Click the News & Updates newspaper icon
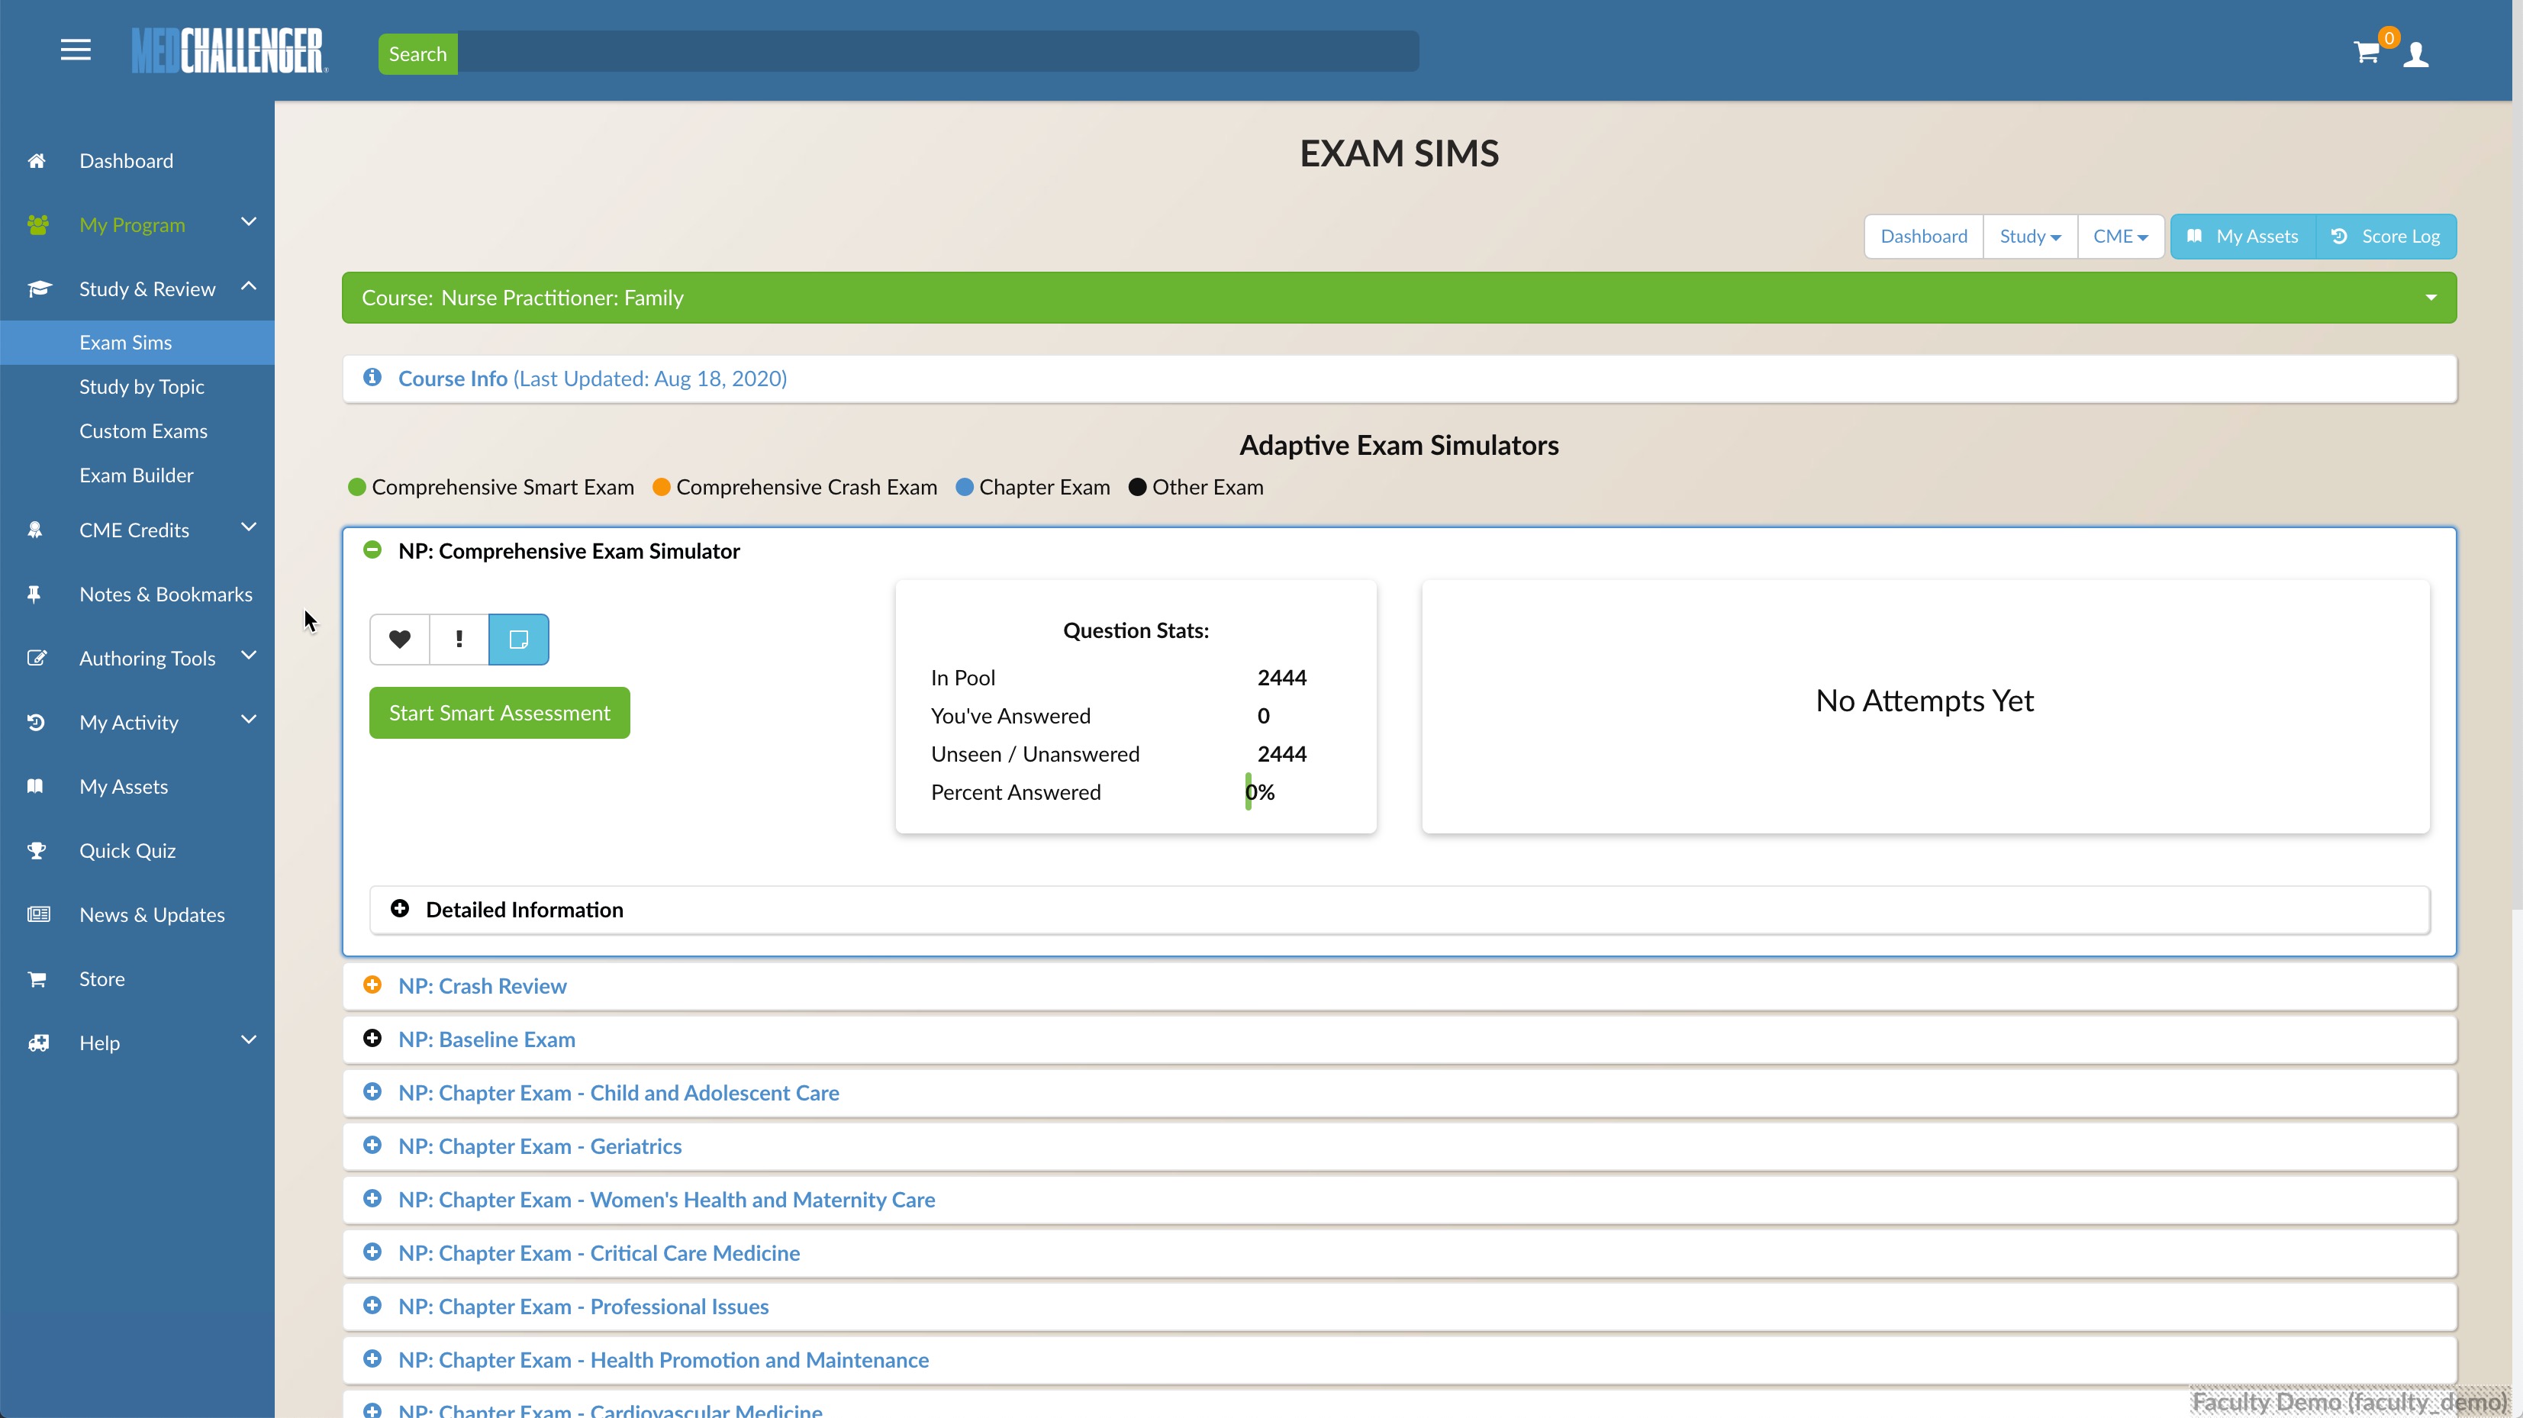The image size is (2523, 1418). [38, 914]
